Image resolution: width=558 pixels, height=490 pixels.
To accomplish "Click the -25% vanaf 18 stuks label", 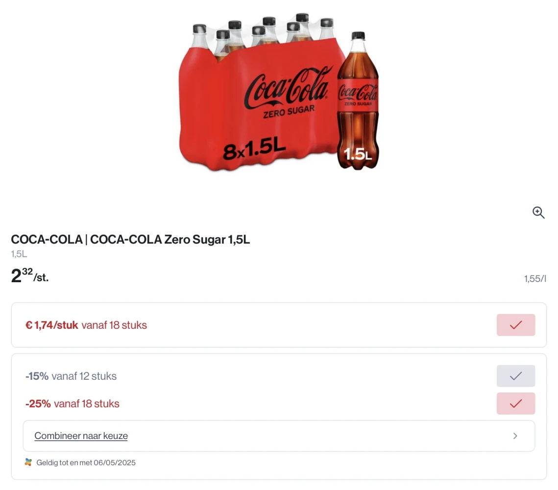I will [73, 404].
